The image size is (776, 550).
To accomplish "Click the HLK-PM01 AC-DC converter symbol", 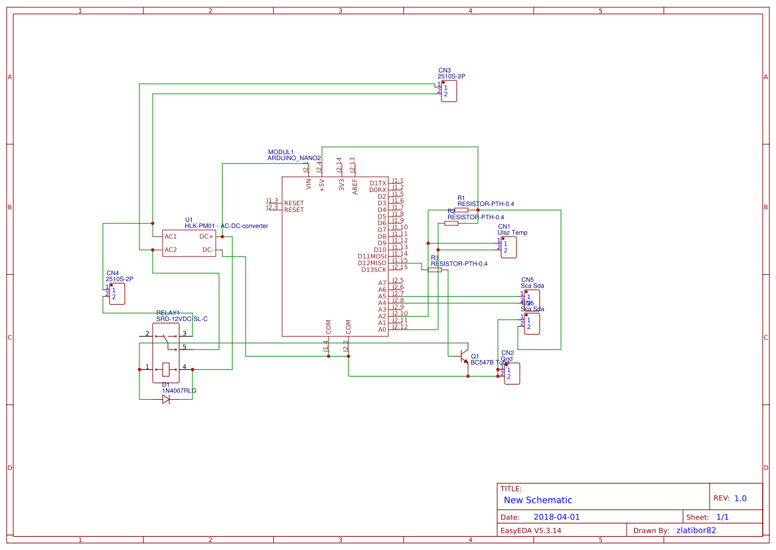I will pos(188,244).
